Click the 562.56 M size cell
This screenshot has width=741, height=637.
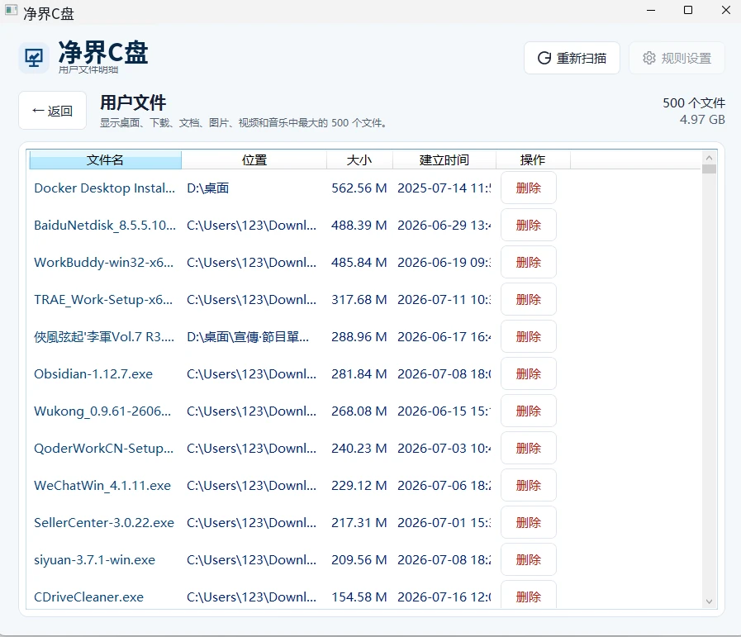[359, 188]
